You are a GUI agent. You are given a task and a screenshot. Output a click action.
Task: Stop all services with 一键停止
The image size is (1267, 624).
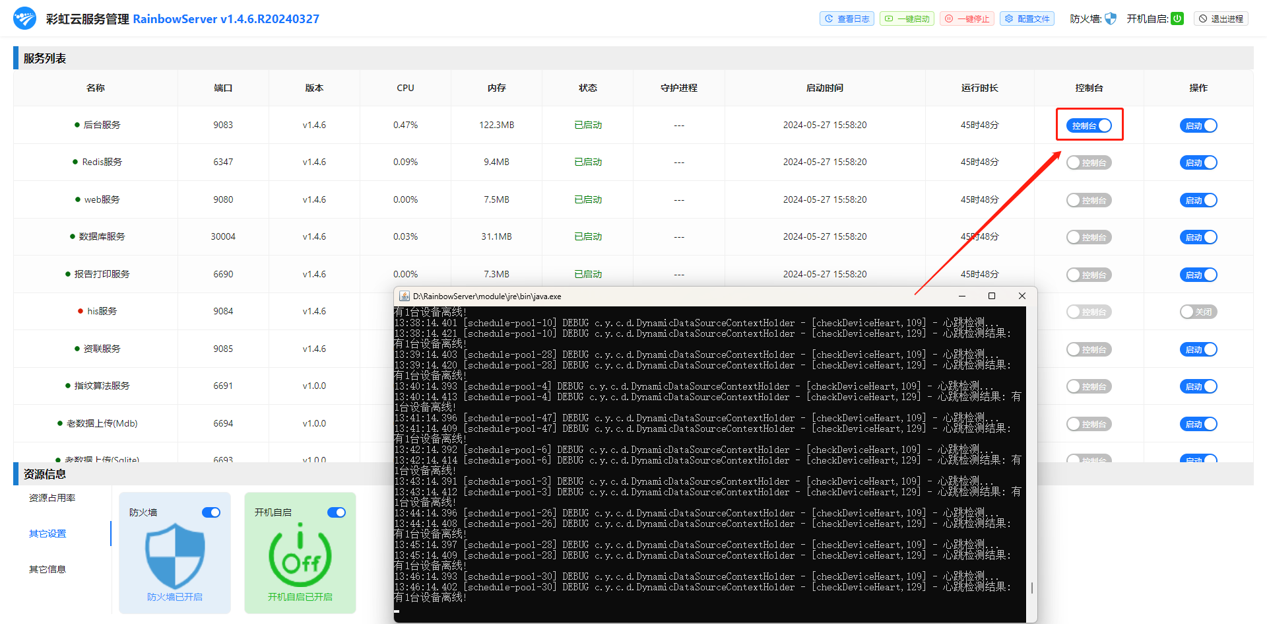(x=967, y=18)
